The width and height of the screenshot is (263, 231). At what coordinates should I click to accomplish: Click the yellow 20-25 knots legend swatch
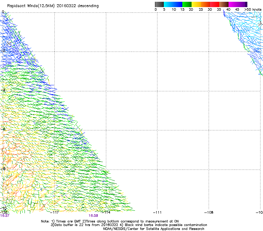pyautogui.click(x=196, y=4)
